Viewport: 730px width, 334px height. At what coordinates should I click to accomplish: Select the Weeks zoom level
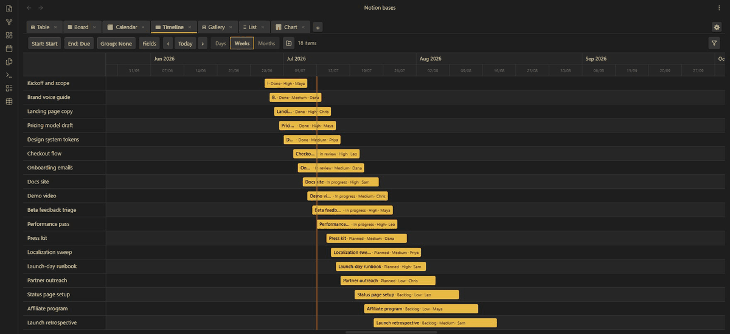point(242,43)
